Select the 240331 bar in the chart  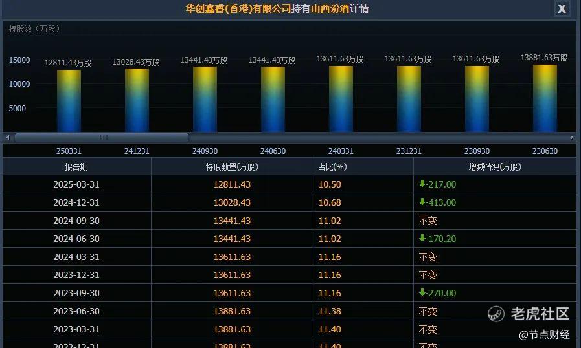pyautogui.click(x=341, y=99)
